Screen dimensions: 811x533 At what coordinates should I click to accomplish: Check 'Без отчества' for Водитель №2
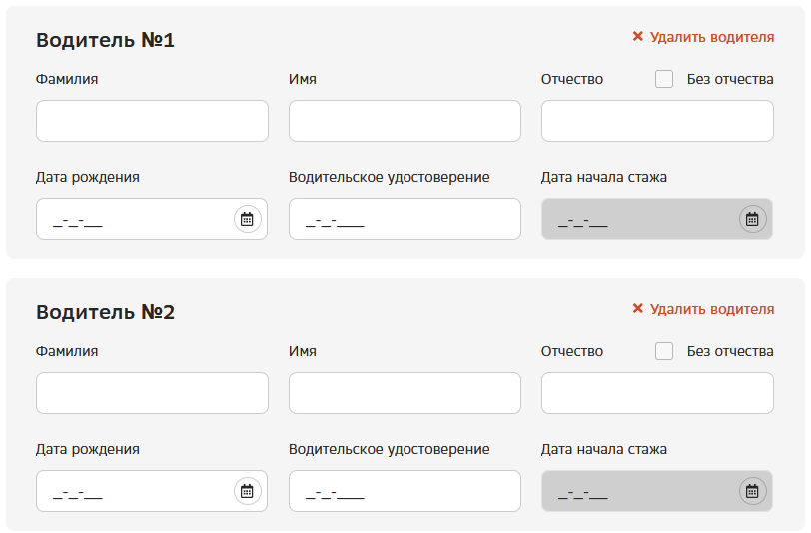click(664, 351)
